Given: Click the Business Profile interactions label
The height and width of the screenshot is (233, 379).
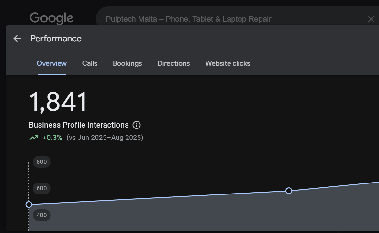Looking at the screenshot, I should pos(79,125).
